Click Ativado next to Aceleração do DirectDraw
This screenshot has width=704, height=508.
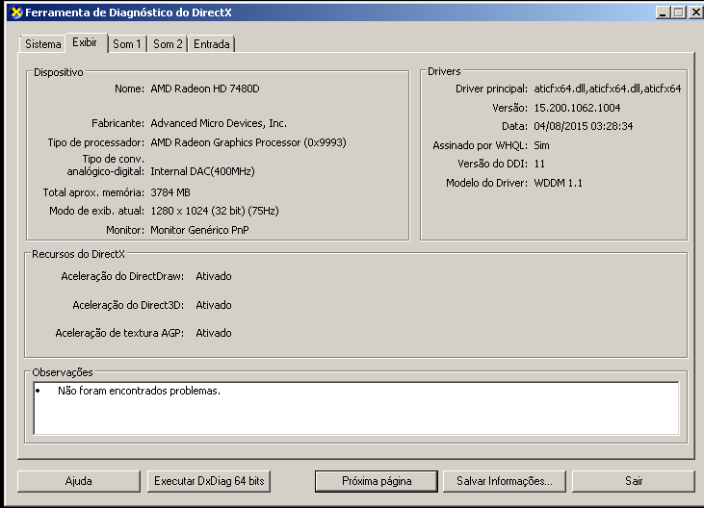pyautogui.click(x=214, y=276)
